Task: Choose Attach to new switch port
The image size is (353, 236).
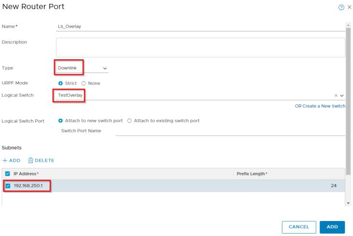Action: 60,121
